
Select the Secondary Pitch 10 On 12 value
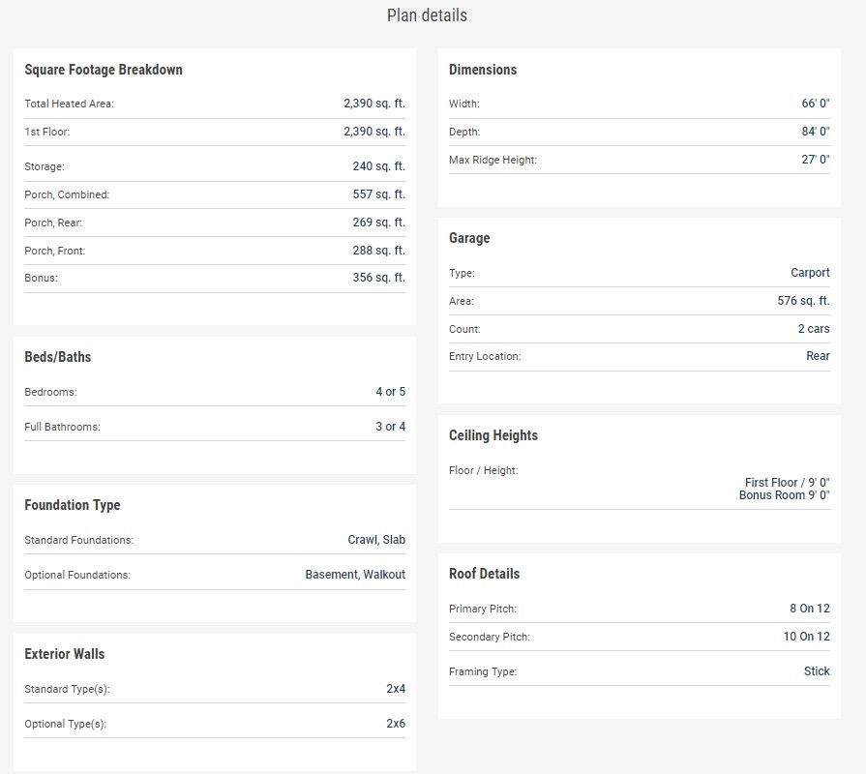point(806,637)
